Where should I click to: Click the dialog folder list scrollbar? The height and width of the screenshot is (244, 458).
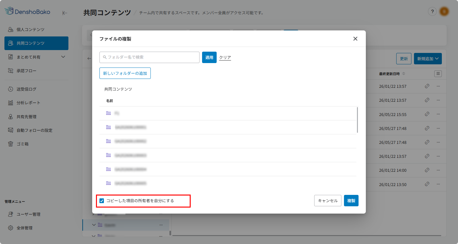point(358,120)
